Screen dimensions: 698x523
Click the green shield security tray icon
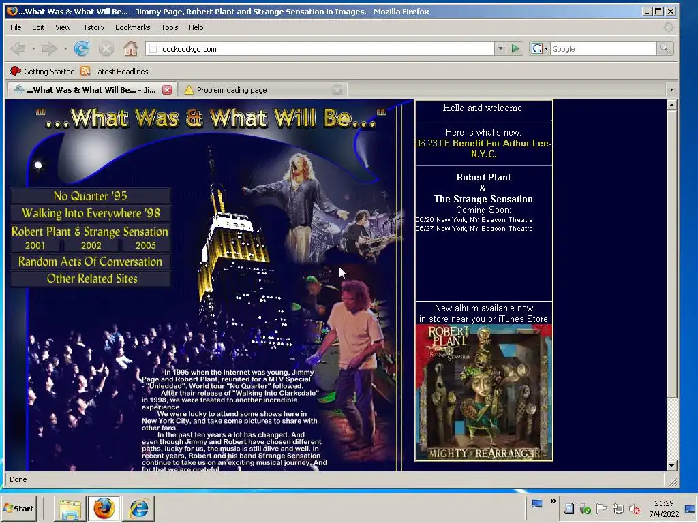point(586,509)
